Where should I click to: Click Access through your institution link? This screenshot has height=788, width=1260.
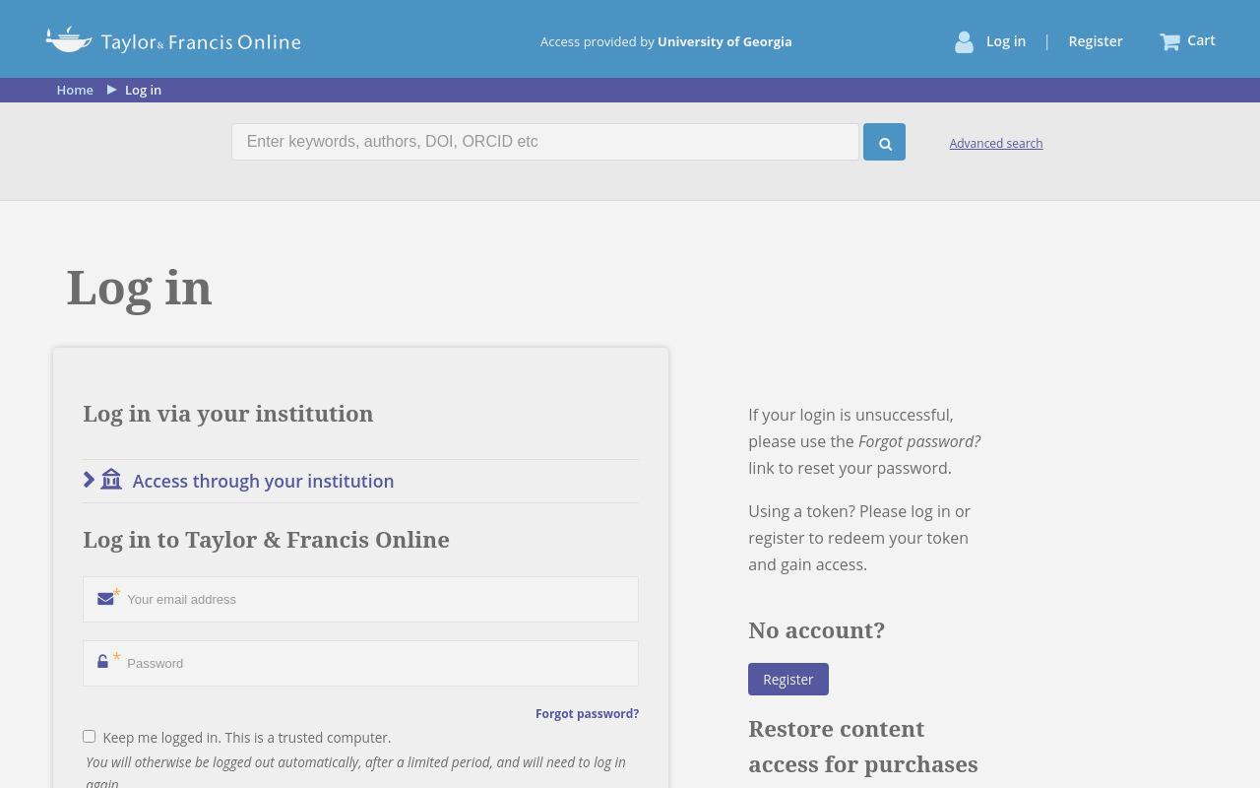pos(263,481)
